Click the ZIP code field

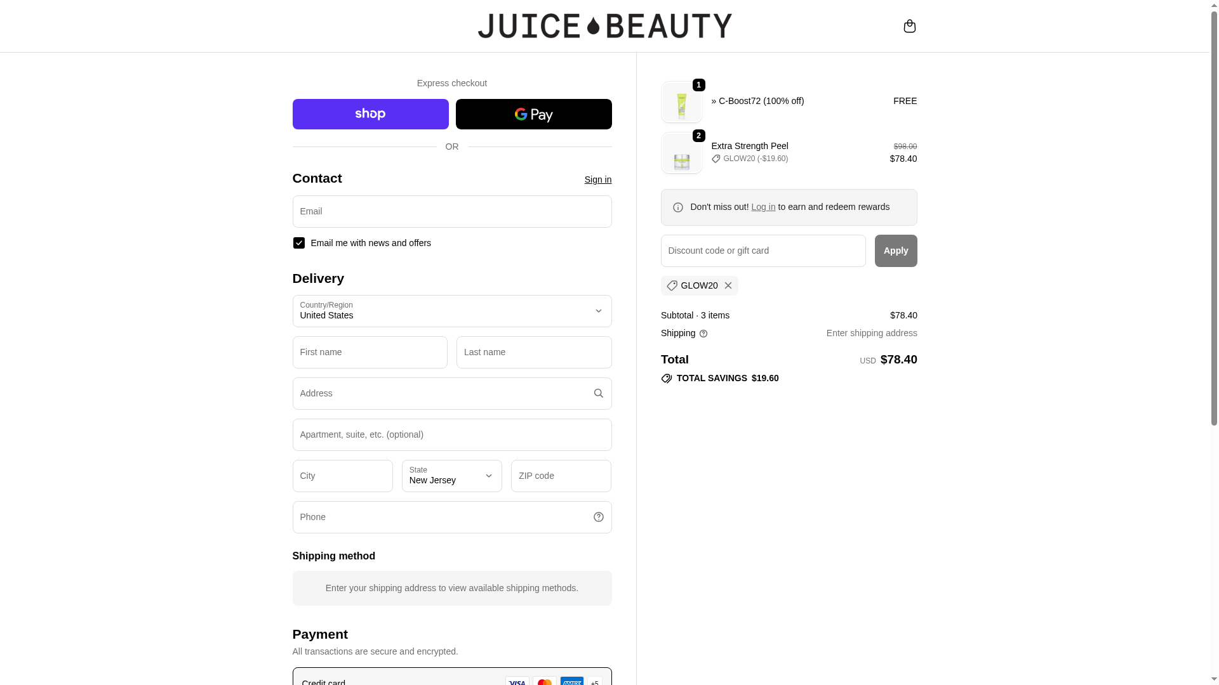(561, 476)
